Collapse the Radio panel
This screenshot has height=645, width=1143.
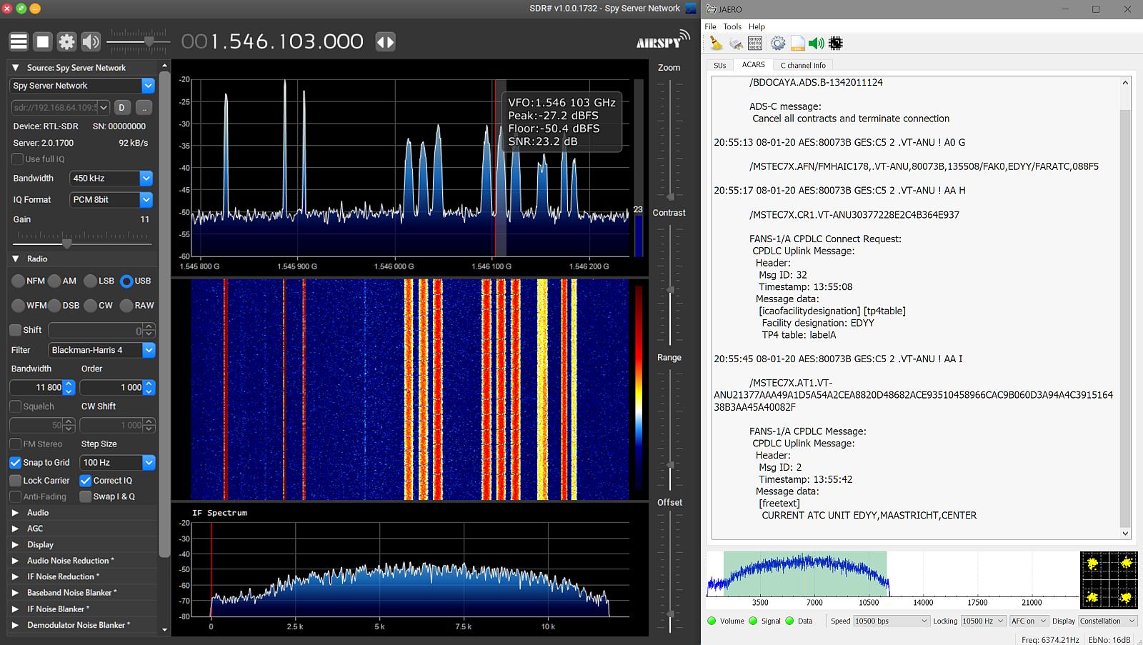(x=16, y=259)
